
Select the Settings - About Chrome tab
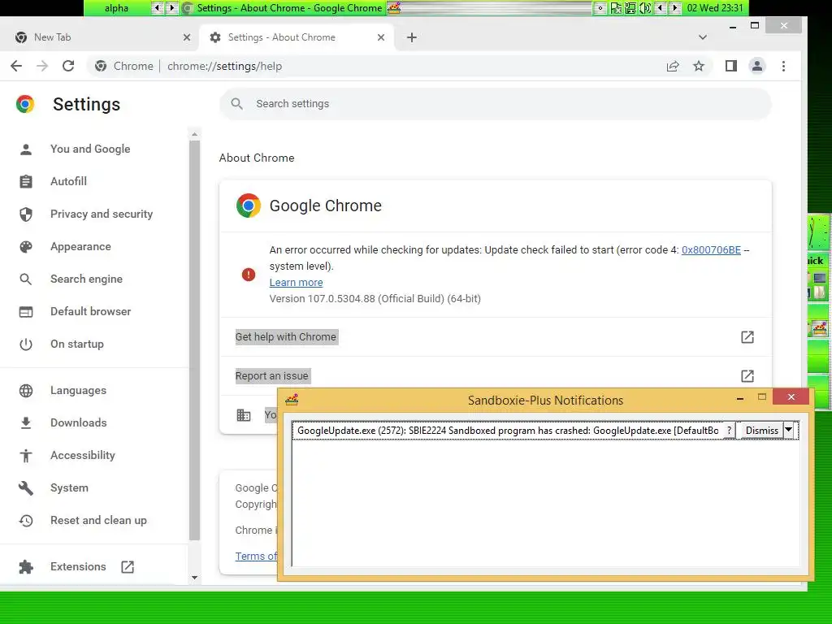pyautogui.click(x=296, y=37)
